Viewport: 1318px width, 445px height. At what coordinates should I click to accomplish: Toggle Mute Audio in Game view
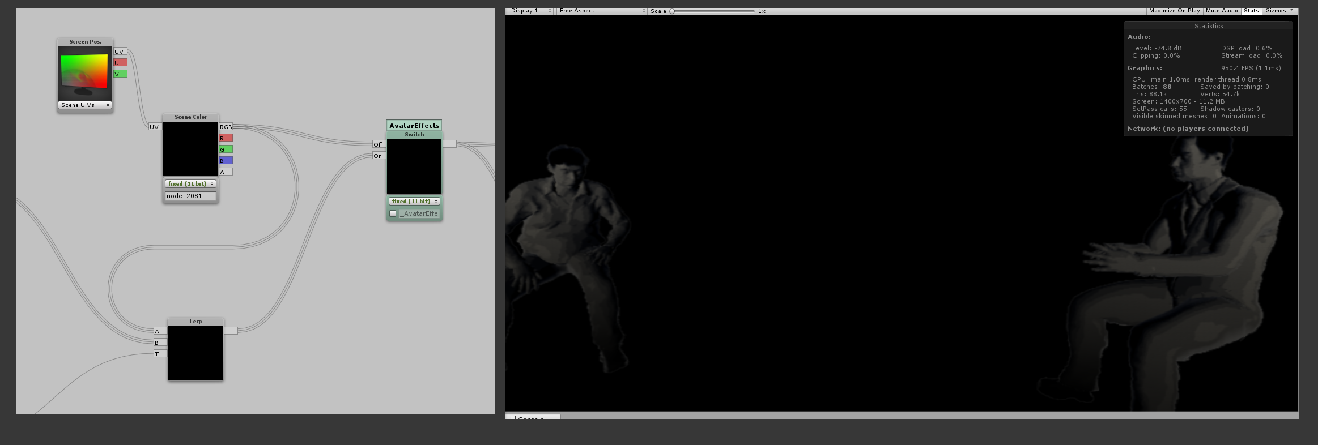[1222, 11]
